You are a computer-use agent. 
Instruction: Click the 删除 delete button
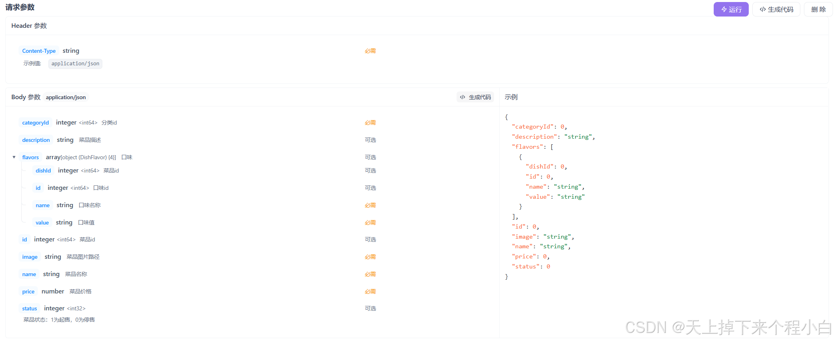818,9
